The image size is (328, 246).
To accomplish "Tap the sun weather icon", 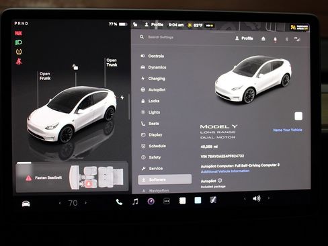I will tap(190, 26).
